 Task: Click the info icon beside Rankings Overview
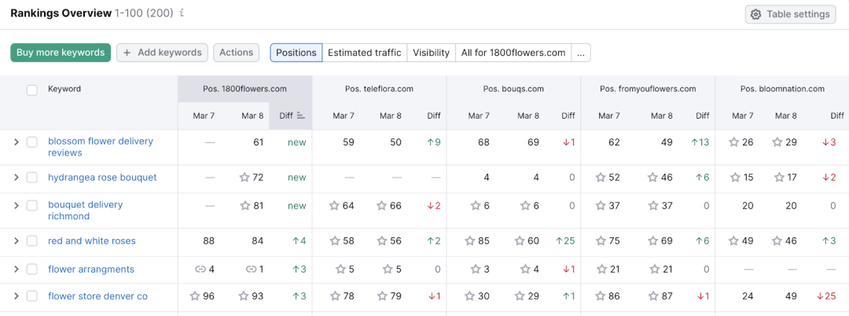[182, 13]
